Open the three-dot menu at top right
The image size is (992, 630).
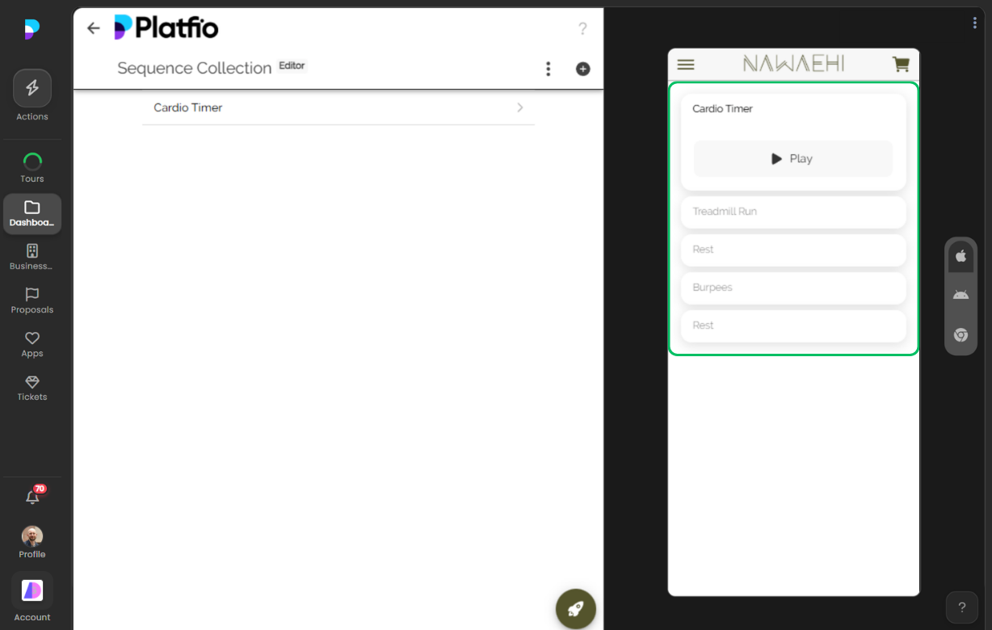point(974,22)
